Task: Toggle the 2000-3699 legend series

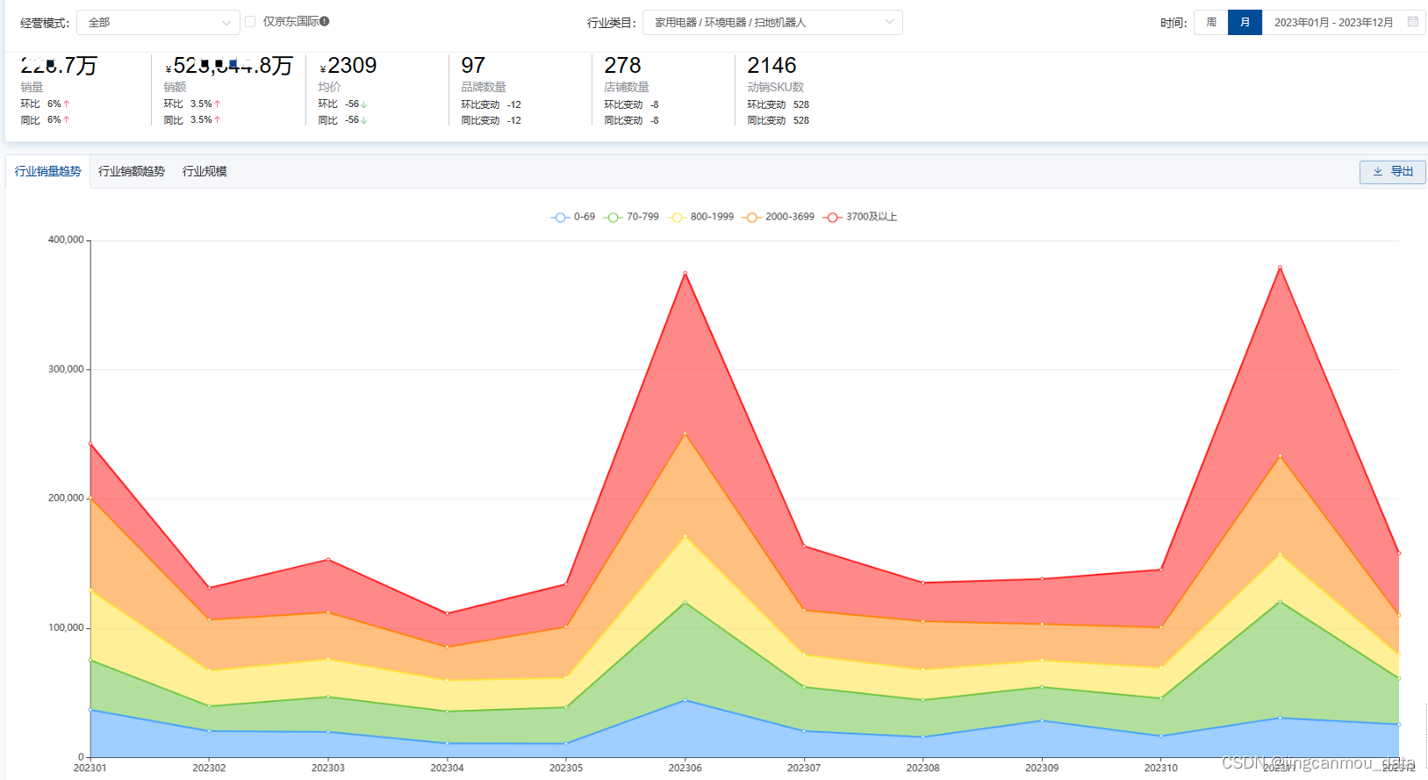Action: click(x=779, y=217)
